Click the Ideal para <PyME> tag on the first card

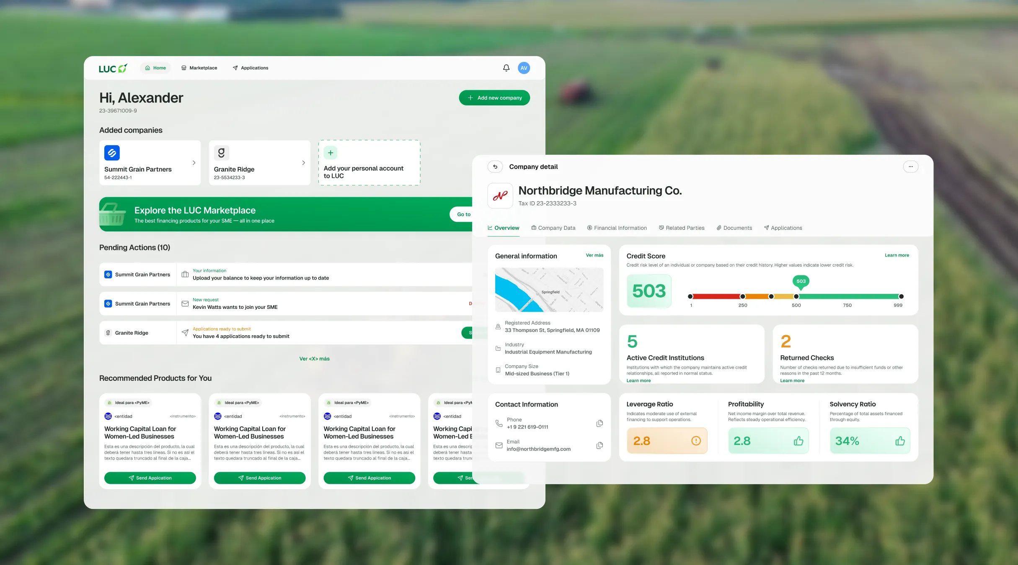click(x=128, y=403)
